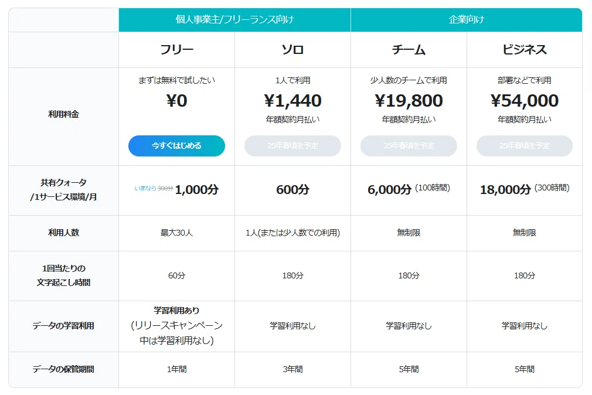Click the ¥54,000 price text
This screenshot has width=592, height=395.
click(x=525, y=101)
